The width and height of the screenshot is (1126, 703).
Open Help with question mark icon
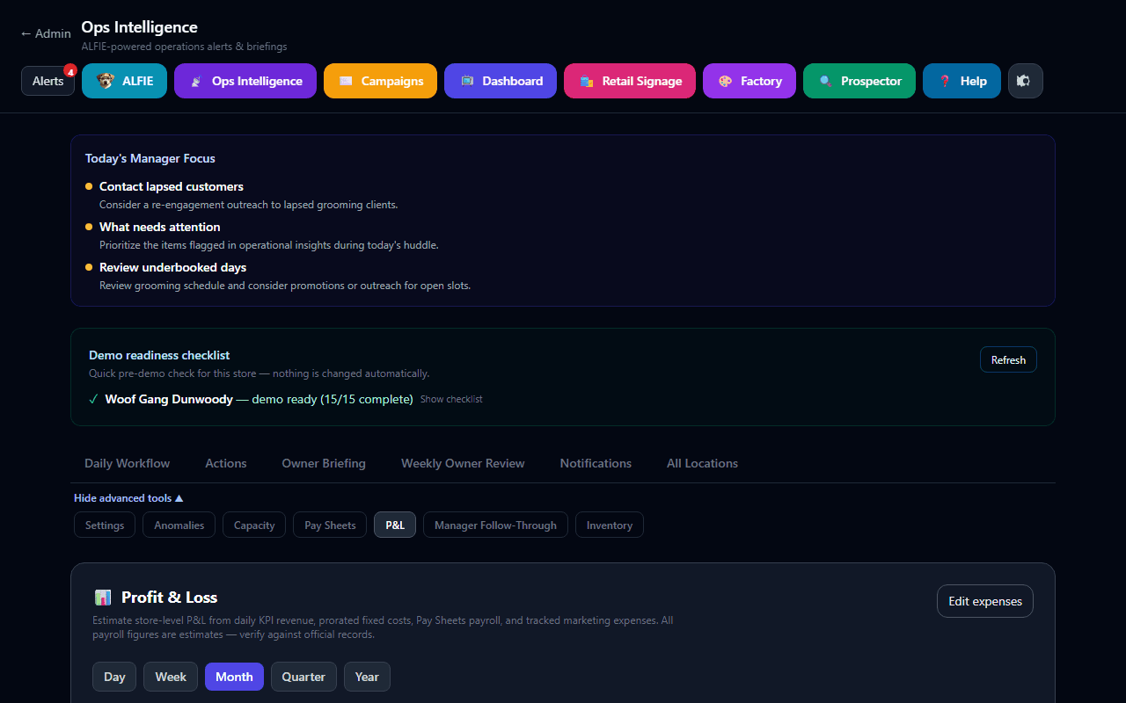click(961, 81)
